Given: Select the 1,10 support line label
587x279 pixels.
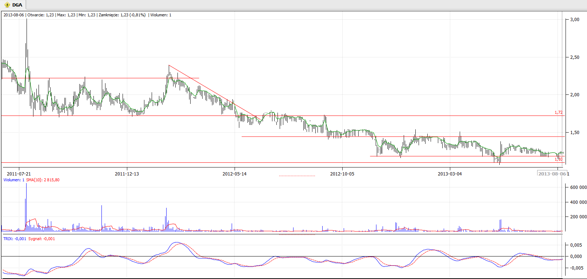Looking at the screenshot, I should point(559,159).
